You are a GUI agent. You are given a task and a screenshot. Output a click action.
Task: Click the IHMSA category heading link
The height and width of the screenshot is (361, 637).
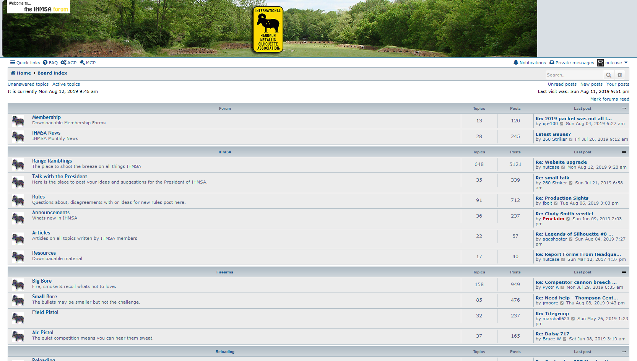(x=225, y=152)
